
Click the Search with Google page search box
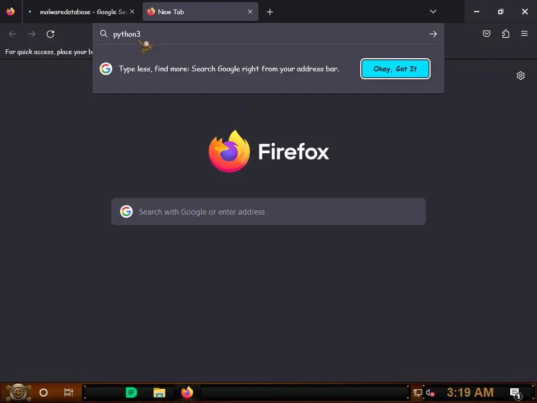[268, 211]
